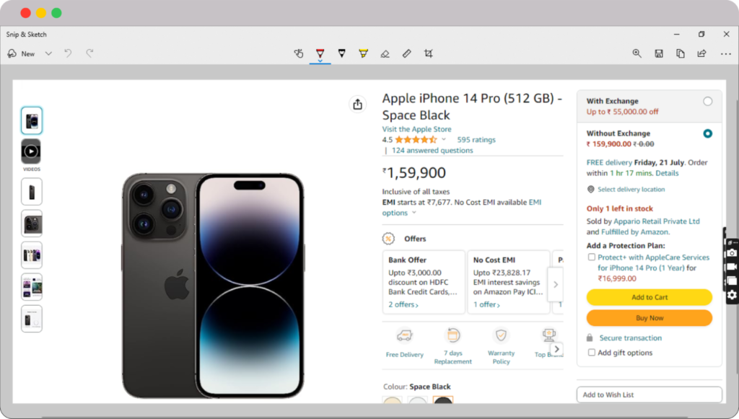Screen dimensions: 739x419
Task: Save the snip with floppy disk icon
Action: [x=658, y=53]
